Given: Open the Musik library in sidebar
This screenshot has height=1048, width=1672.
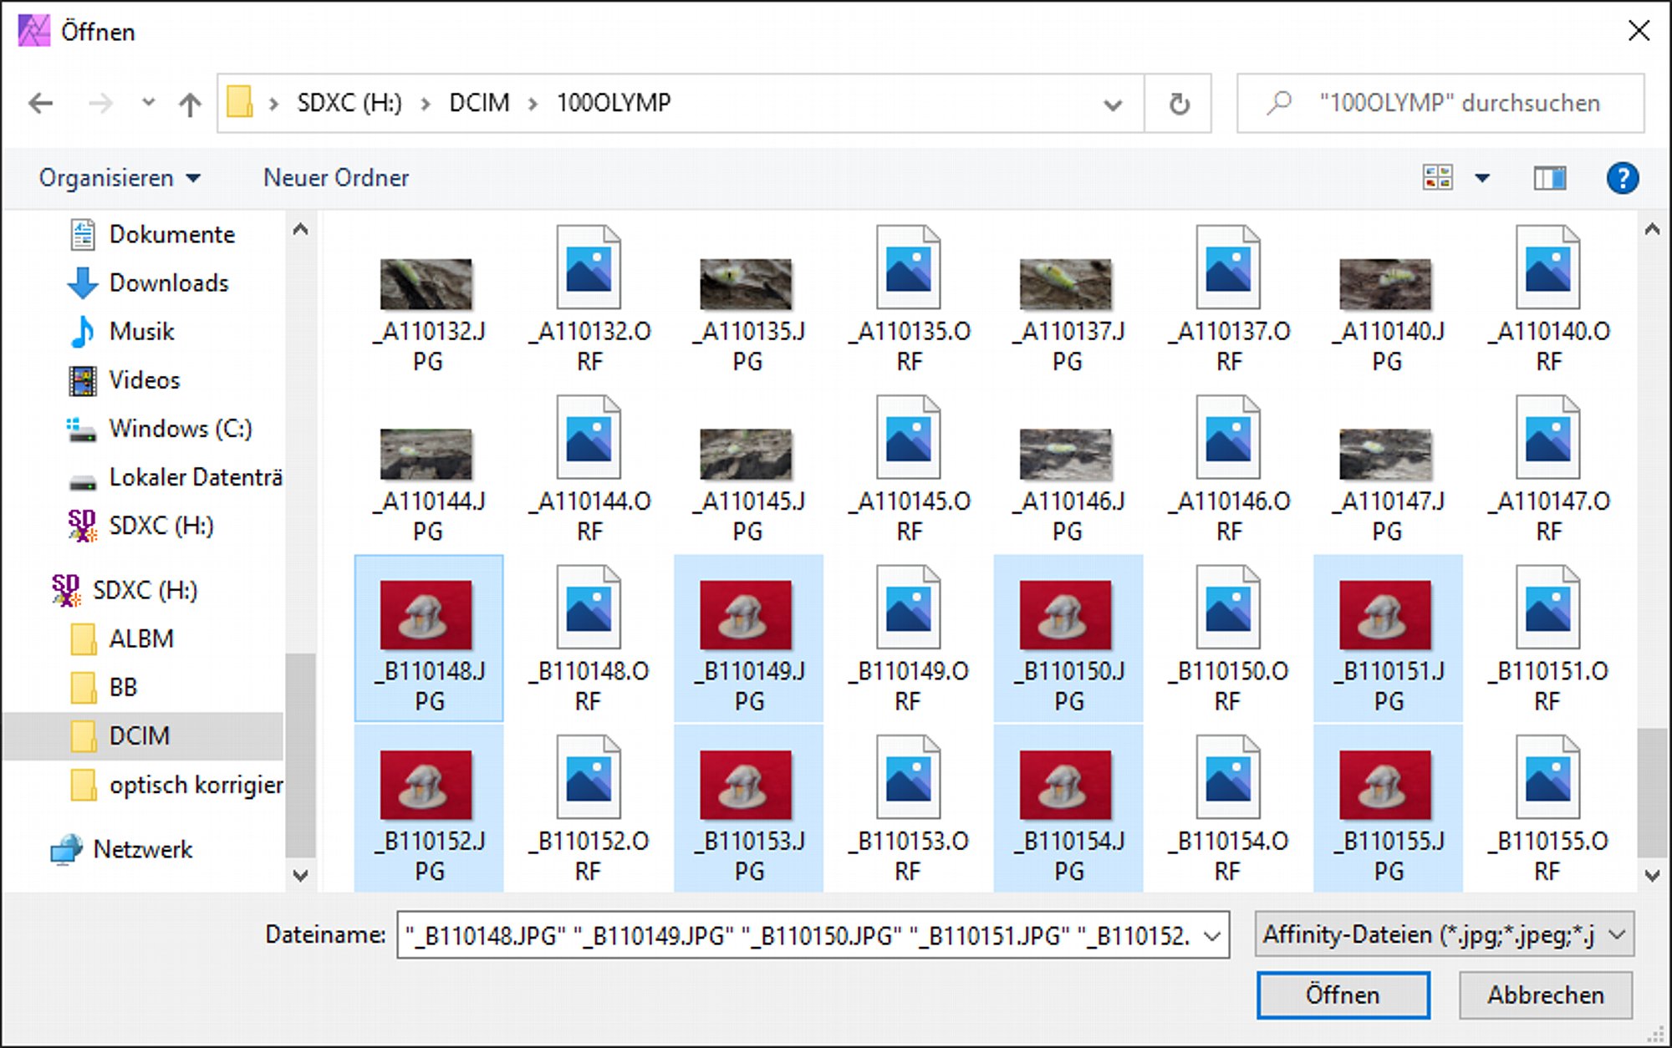Looking at the screenshot, I should coord(141,332).
